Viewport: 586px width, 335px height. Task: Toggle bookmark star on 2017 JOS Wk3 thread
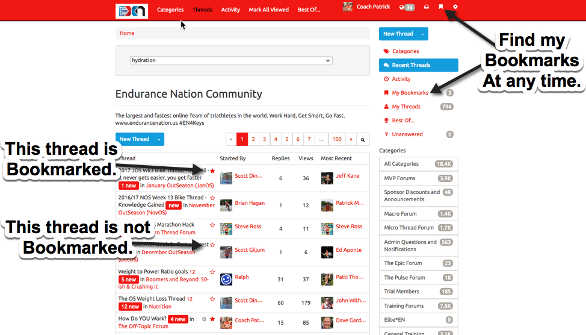pos(212,171)
